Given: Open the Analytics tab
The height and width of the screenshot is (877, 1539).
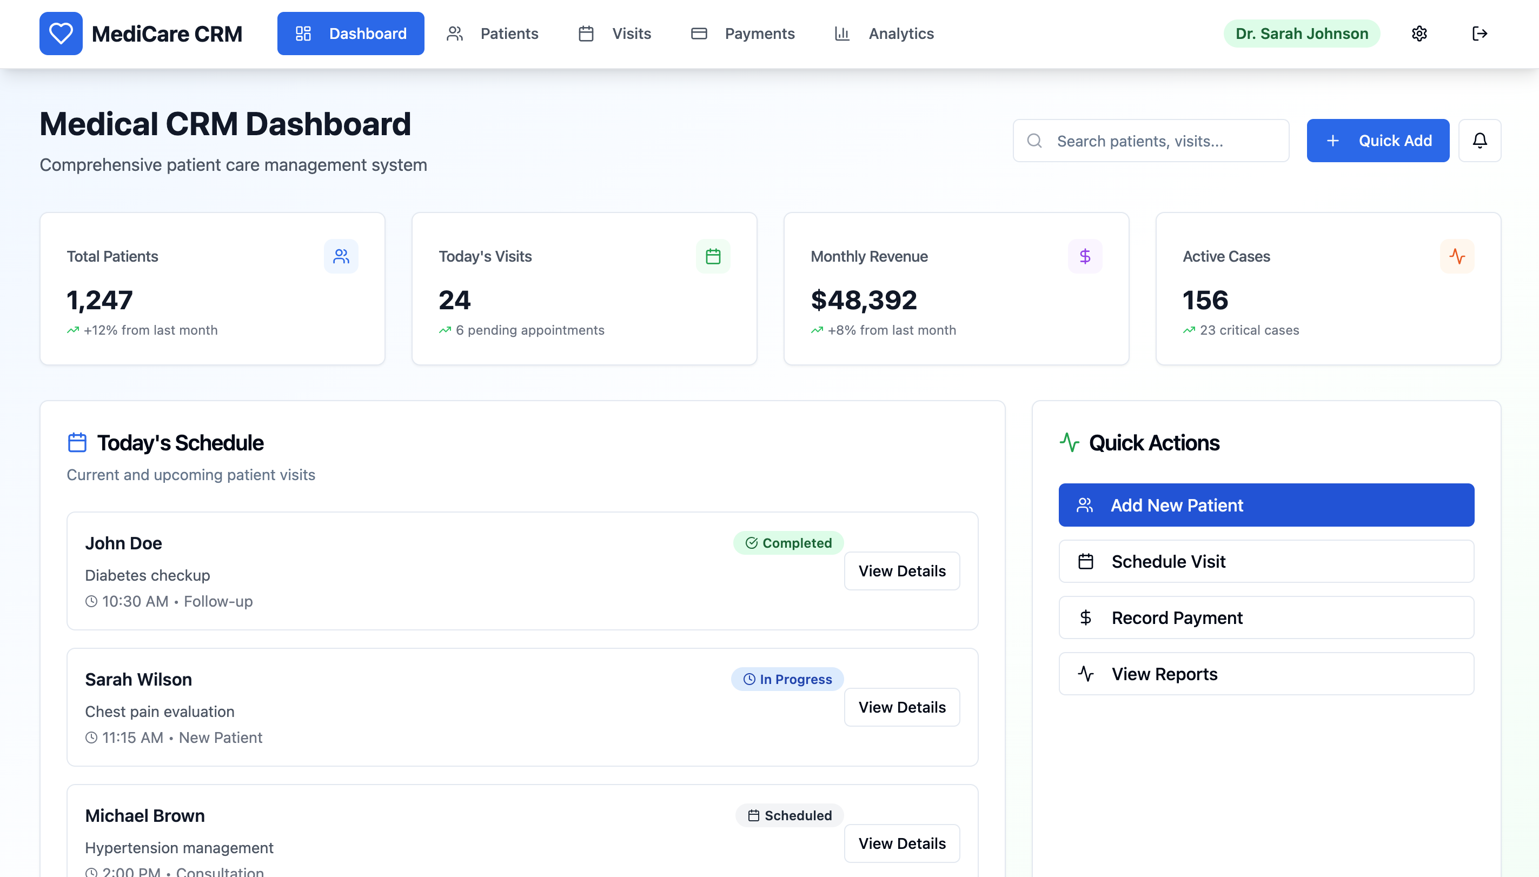Looking at the screenshot, I should 884,34.
